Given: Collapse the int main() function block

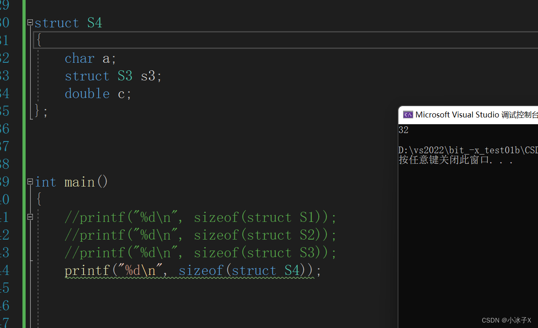Looking at the screenshot, I should click(30, 182).
